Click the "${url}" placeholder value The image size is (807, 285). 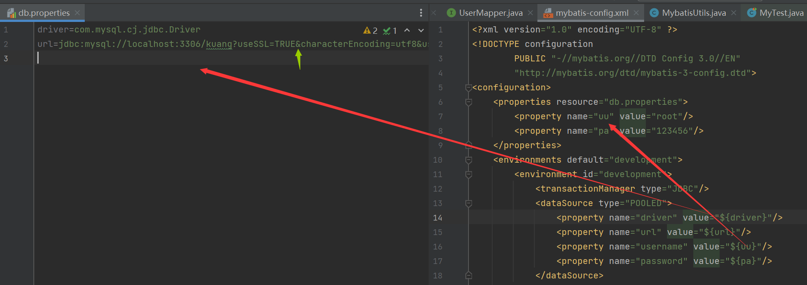point(720,232)
